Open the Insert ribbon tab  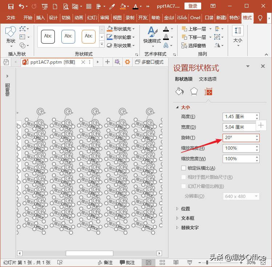(40, 18)
